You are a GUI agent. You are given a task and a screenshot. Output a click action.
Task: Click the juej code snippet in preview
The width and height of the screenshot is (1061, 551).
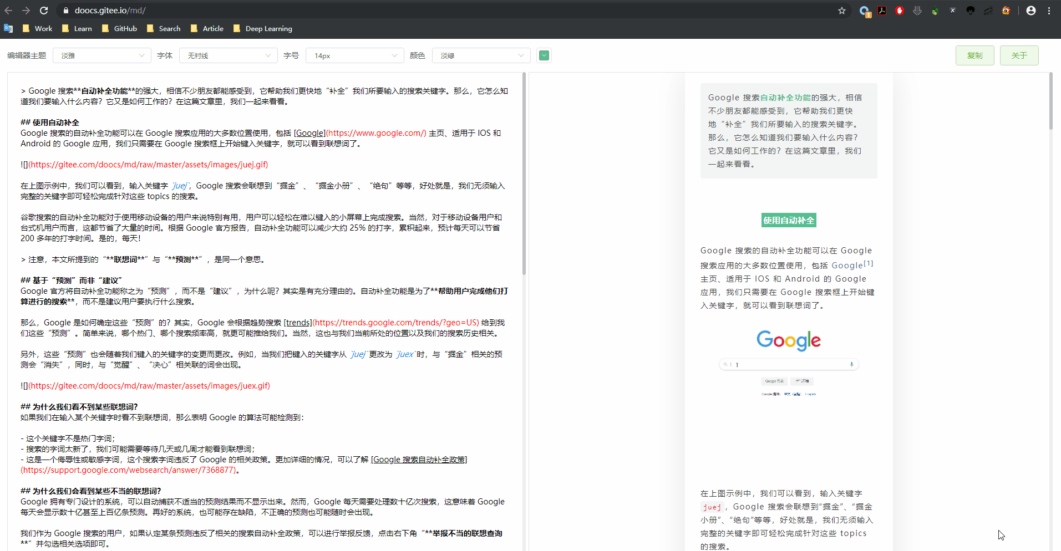(712, 507)
